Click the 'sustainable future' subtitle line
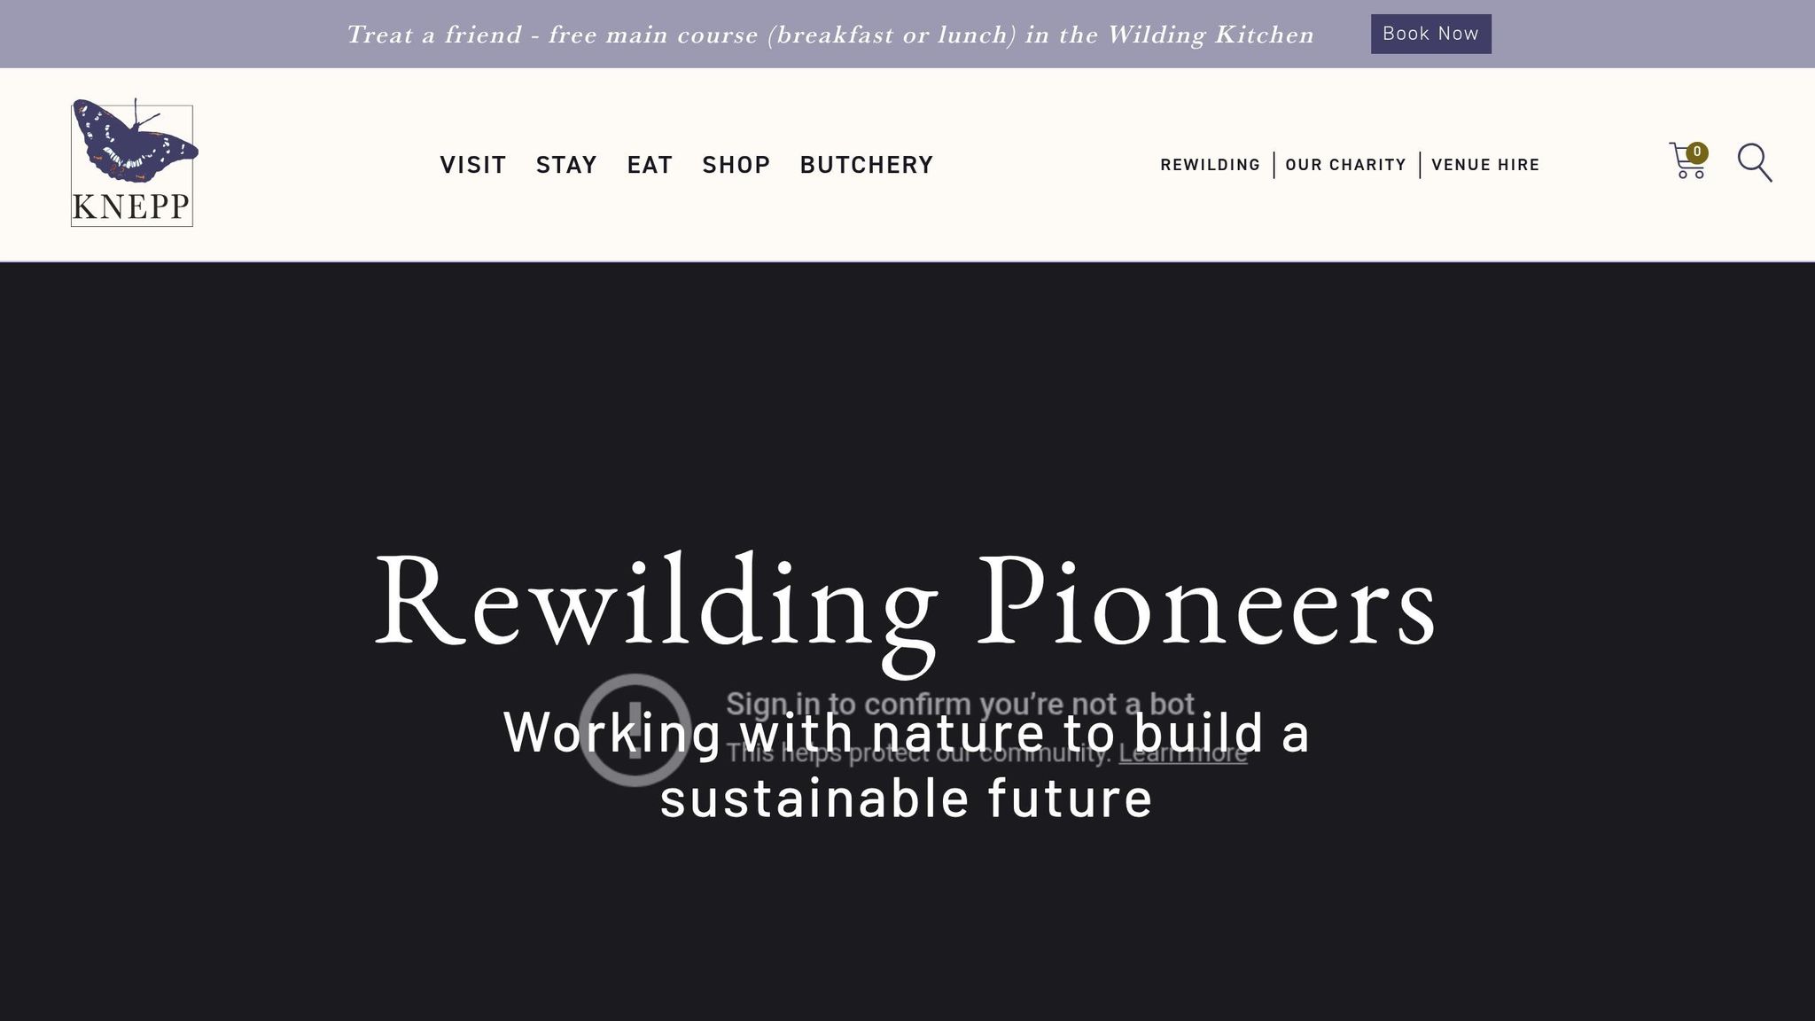 point(906,799)
